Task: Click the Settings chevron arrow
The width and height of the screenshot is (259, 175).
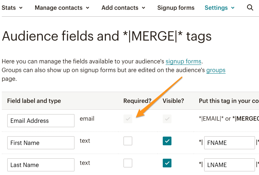Action: click(233, 8)
